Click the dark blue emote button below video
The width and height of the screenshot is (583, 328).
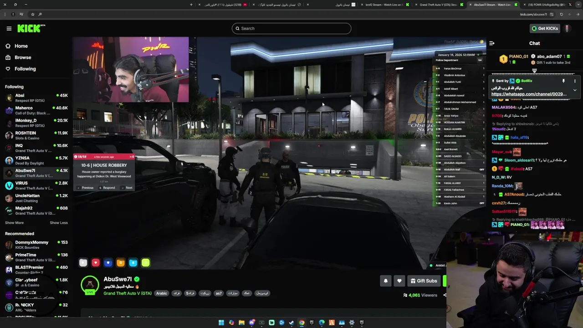pyautogui.click(x=108, y=262)
